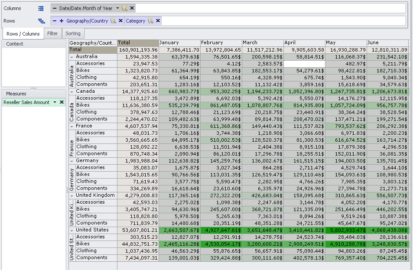Open Date.Month of Year dropdown arrow

[117, 8]
